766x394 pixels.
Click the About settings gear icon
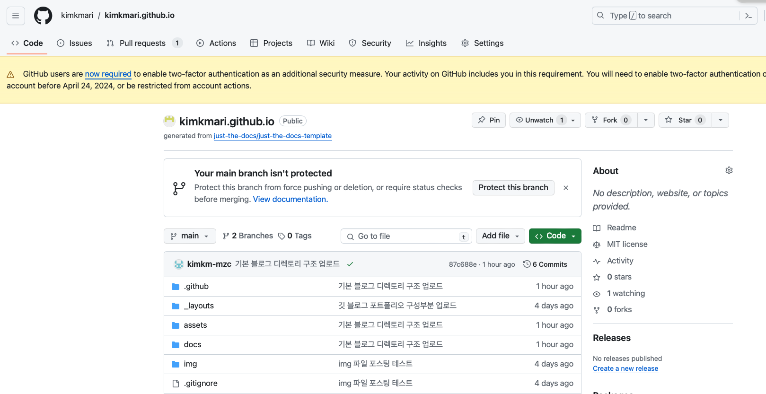(x=729, y=170)
